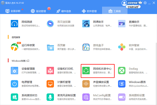Viewport: 157px width, 105px height.
Task: Launch the 游戏盒子 icon
Action: click(86, 47)
